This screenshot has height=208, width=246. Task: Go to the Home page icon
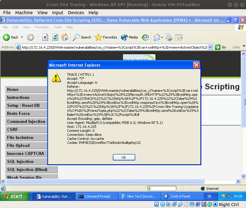pyautogui.click(x=65, y=37)
